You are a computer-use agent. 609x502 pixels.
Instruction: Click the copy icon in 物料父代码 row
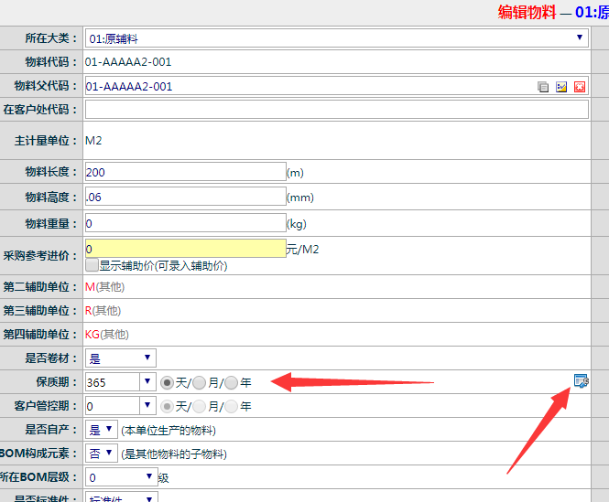[x=543, y=87]
